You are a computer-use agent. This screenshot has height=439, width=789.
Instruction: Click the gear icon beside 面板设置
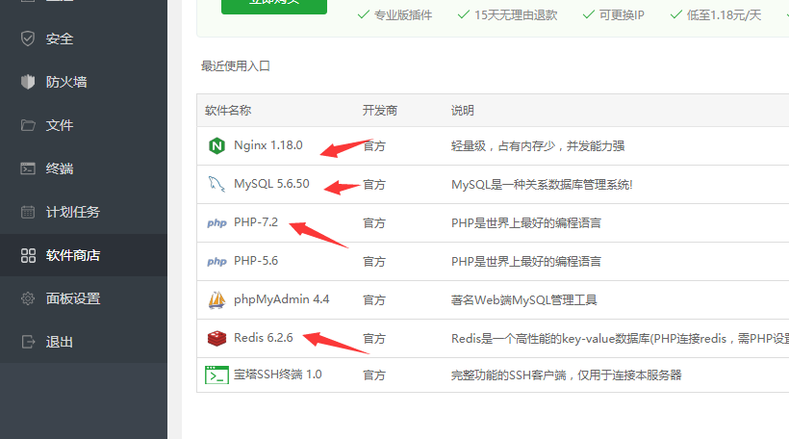click(28, 298)
